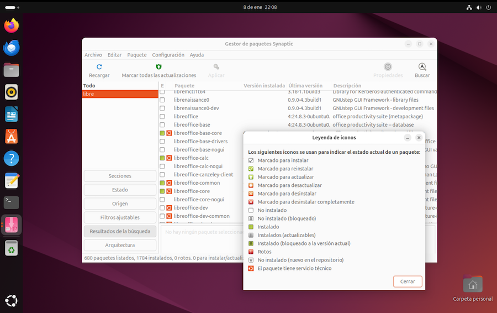Open the Terminal from the dock

(12, 202)
